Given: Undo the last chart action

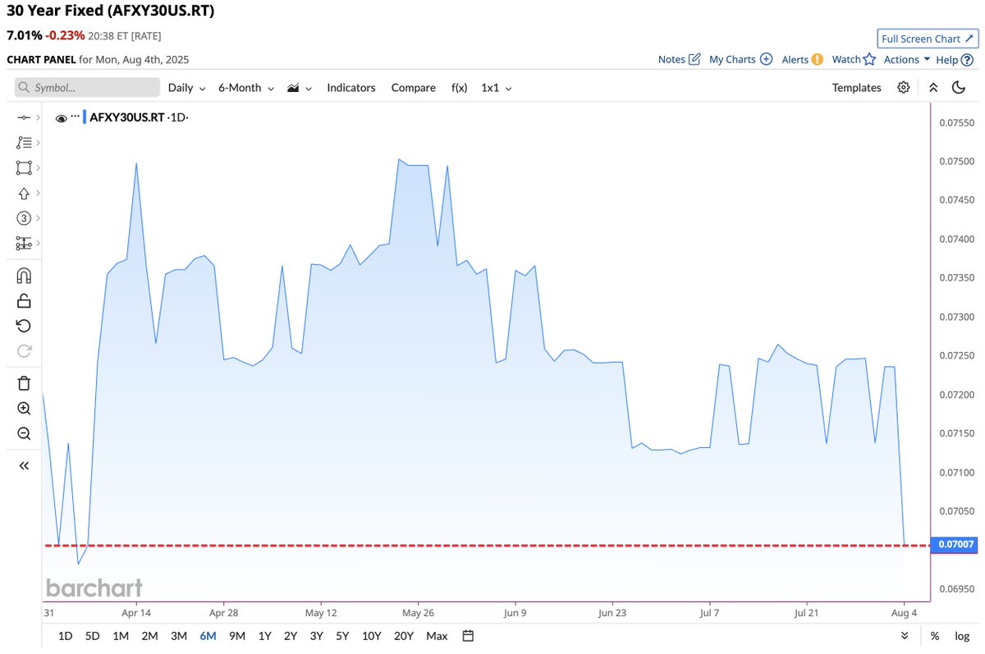Looking at the screenshot, I should click(x=24, y=326).
